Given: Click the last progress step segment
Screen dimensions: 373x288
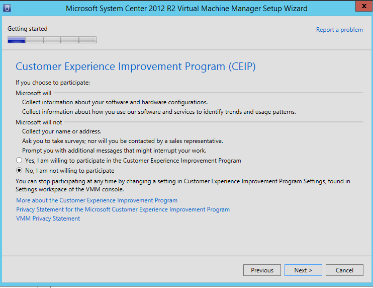Looking at the screenshot, I should tap(87, 40).
